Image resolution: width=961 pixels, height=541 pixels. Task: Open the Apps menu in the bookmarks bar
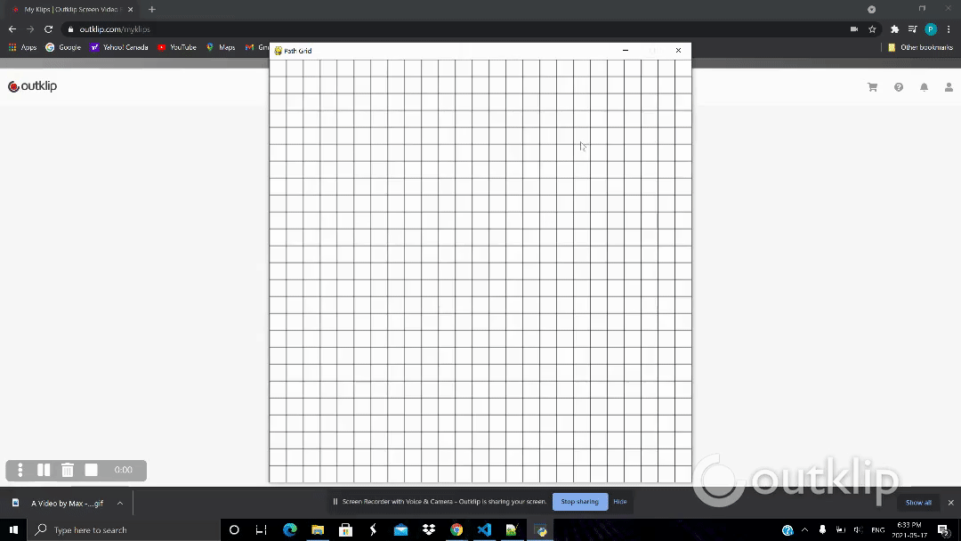tap(22, 46)
